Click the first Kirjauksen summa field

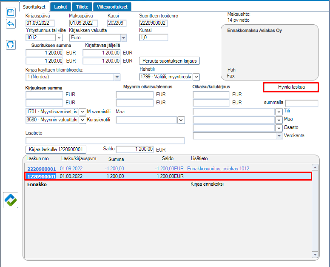pyautogui.click(x=44, y=95)
